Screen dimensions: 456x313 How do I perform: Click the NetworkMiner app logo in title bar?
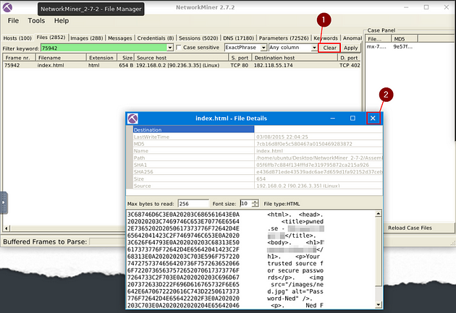pyautogui.click(x=7, y=7)
